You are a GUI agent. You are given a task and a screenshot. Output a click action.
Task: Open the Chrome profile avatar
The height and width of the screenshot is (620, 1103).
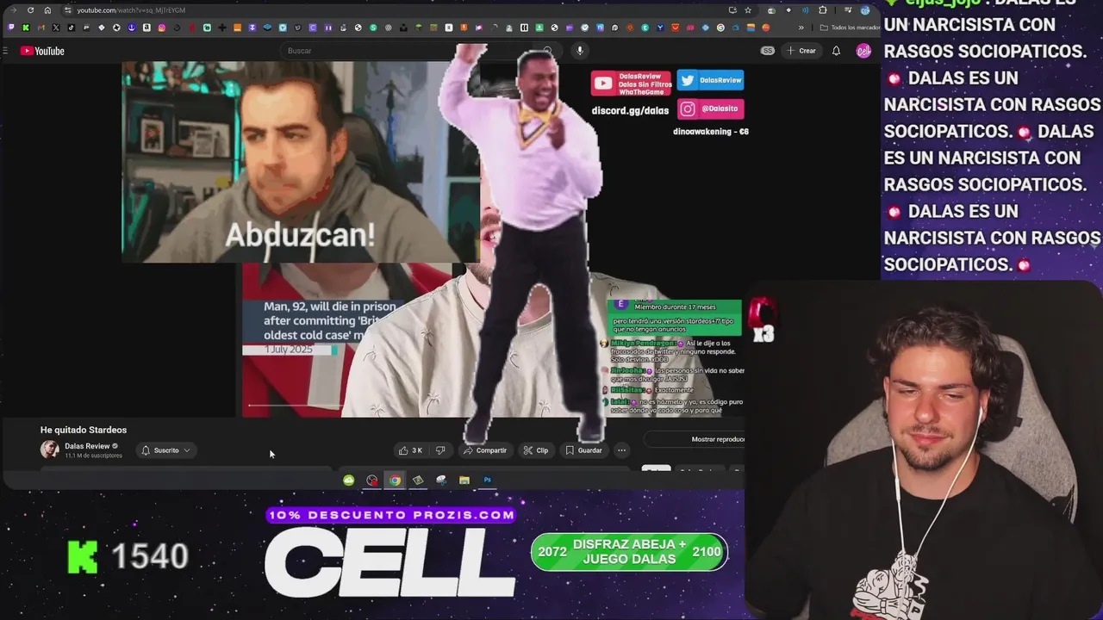tap(865, 10)
